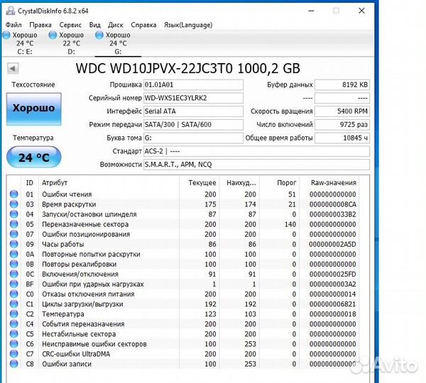The height and width of the screenshot is (383, 426).
Task: Open the Справка menu
Action: click(143, 25)
